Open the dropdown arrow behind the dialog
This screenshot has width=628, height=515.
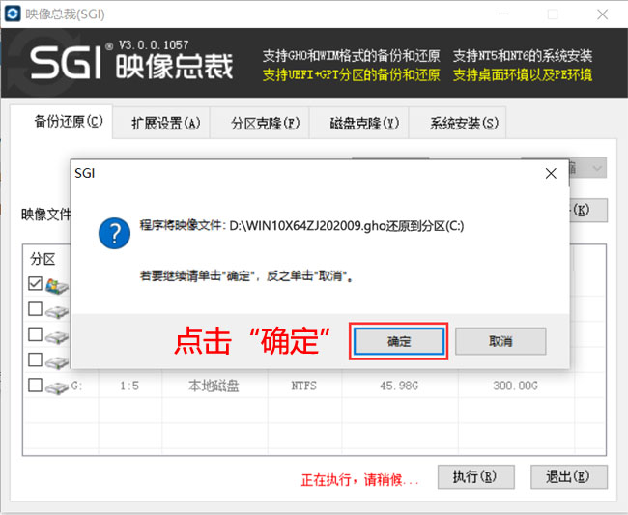click(597, 168)
